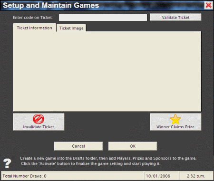This screenshot has height=181, width=214.
Task: Confirm with the OK button
Action: click(x=133, y=146)
